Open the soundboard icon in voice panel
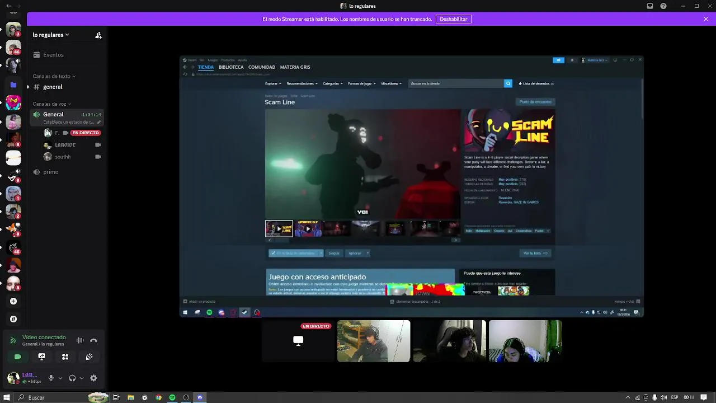 (x=89, y=357)
